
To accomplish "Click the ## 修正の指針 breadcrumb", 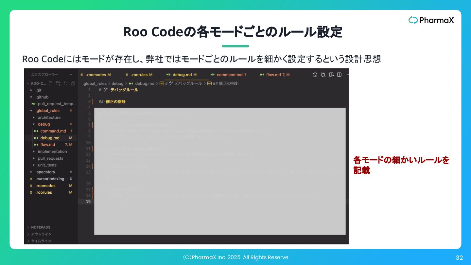I will pos(223,83).
